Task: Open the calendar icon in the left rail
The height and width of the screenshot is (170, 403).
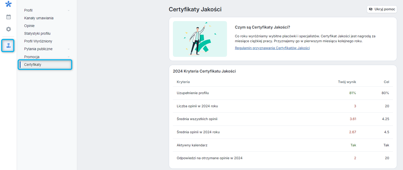Action: coord(8,16)
